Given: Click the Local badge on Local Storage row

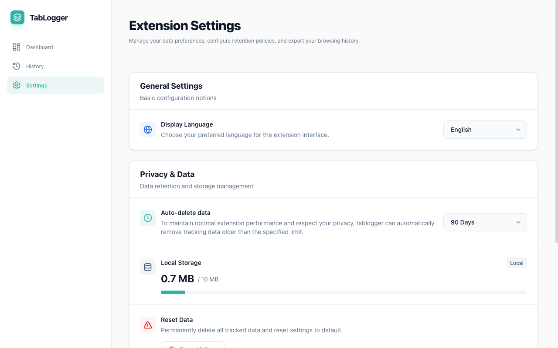Looking at the screenshot, I should pos(517,263).
